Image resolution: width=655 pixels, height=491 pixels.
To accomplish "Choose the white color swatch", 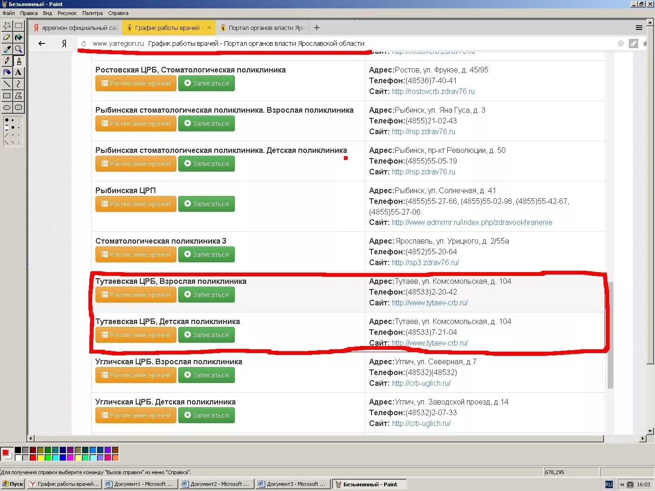I will 18,457.
